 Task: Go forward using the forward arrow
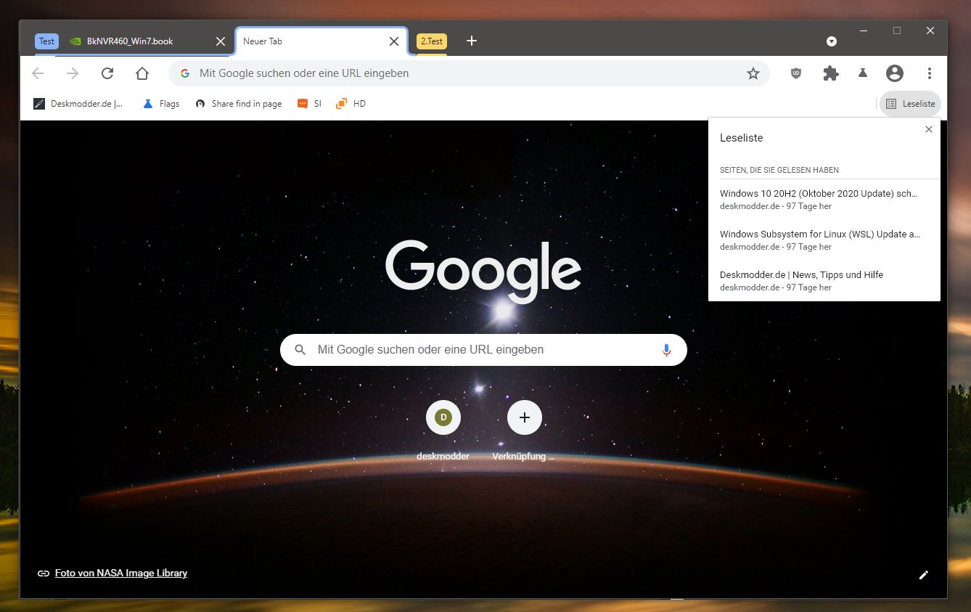click(x=73, y=73)
